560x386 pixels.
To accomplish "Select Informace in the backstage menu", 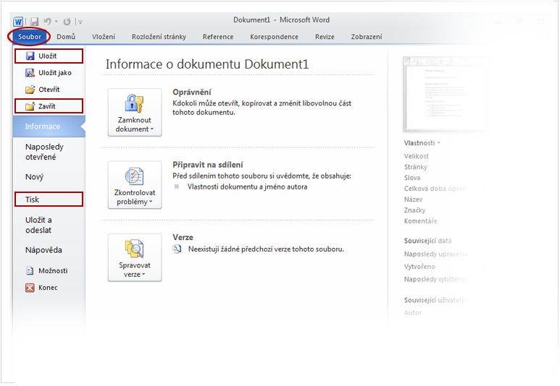I will point(49,126).
